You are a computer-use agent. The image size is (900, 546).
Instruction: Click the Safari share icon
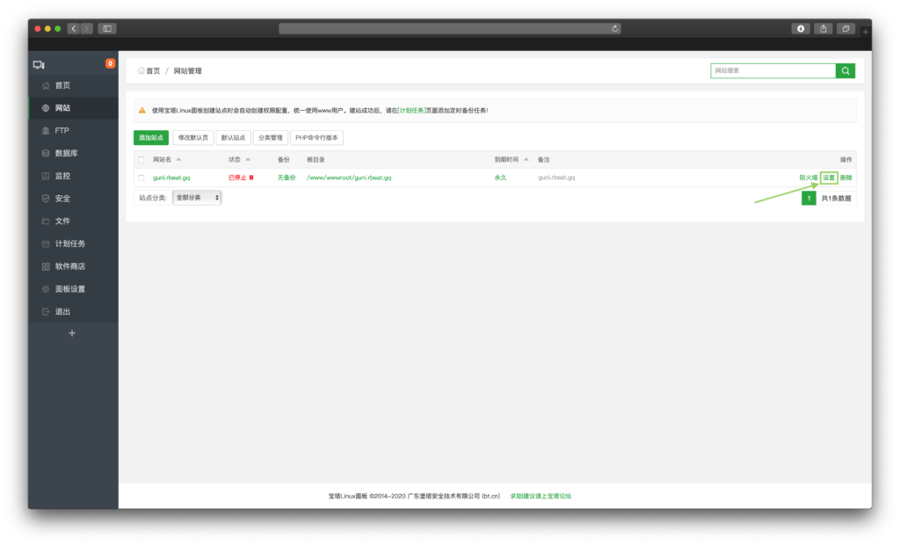click(823, 29)
